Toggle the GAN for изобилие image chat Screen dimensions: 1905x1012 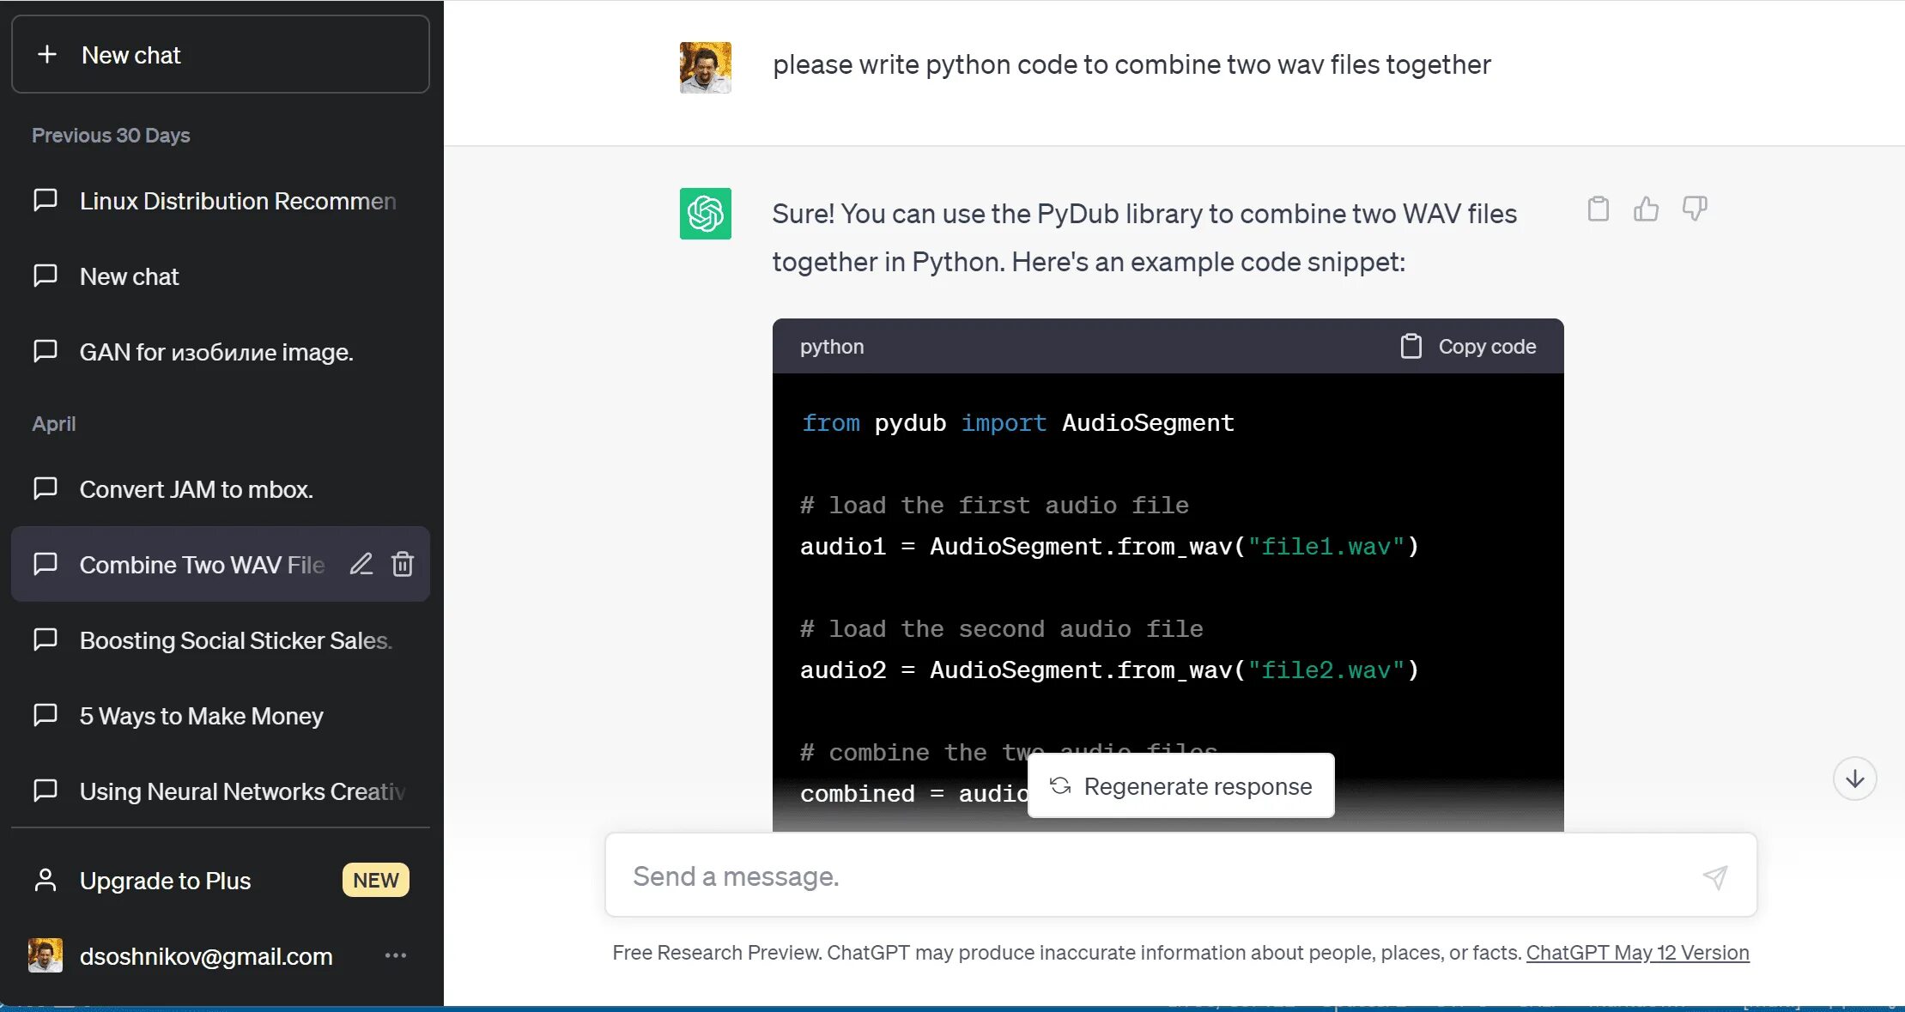tap(215, 352)
